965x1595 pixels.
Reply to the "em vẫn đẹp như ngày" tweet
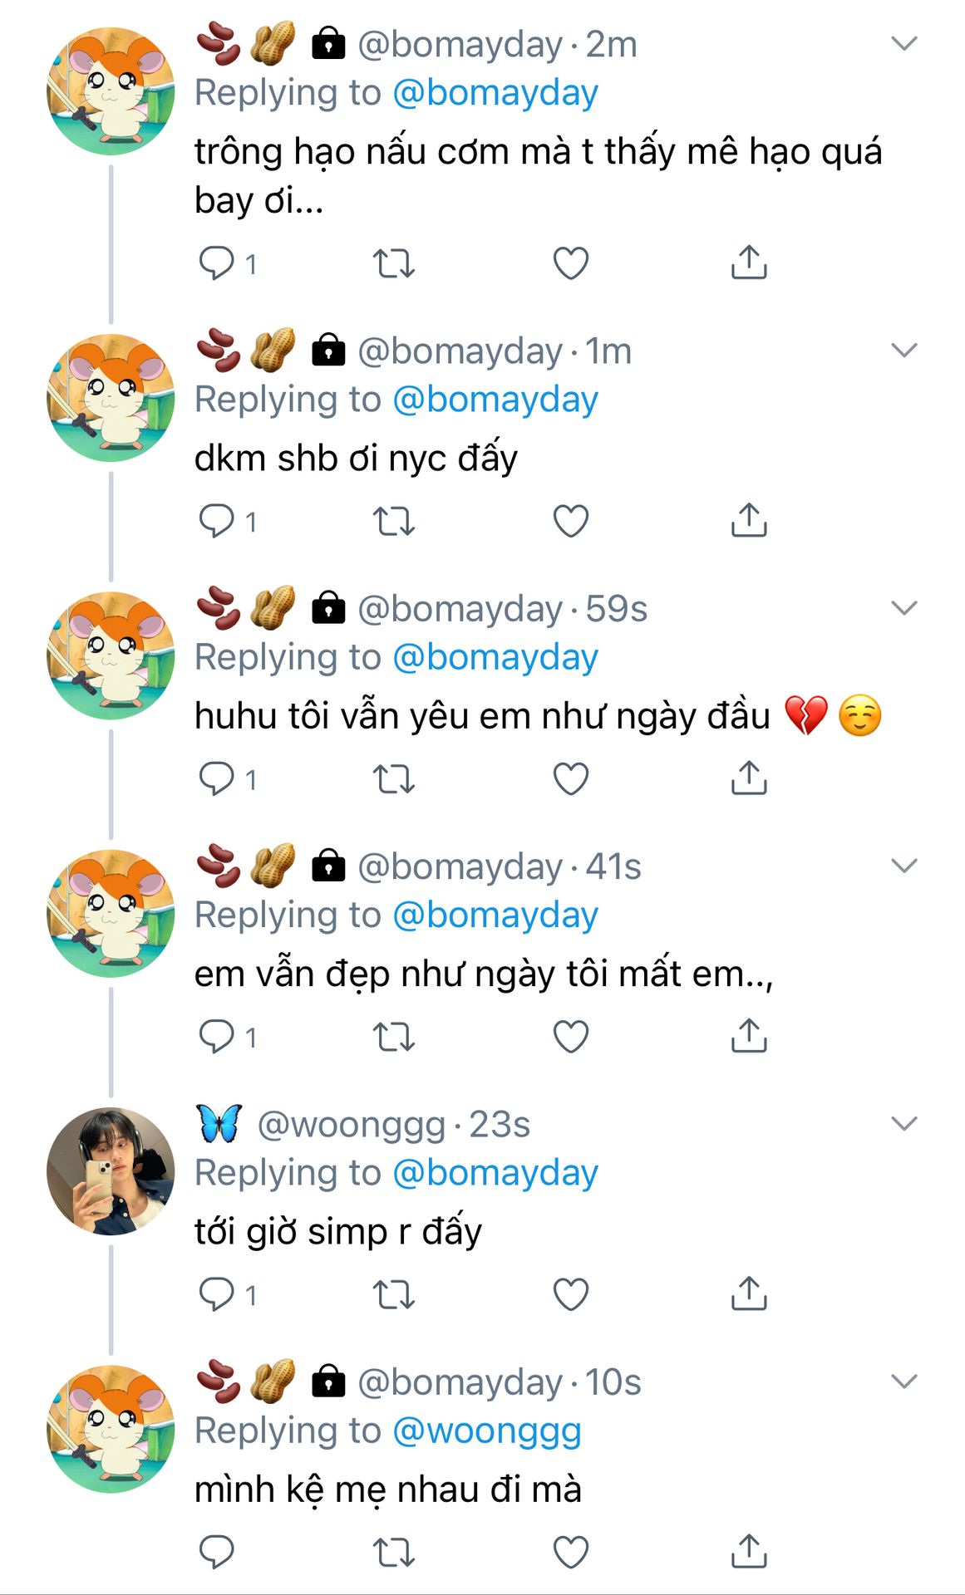[x=218, y=1037]
